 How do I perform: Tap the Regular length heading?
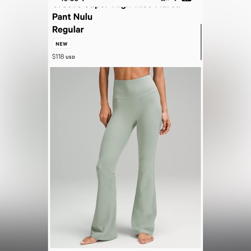[x=68, y=29]
